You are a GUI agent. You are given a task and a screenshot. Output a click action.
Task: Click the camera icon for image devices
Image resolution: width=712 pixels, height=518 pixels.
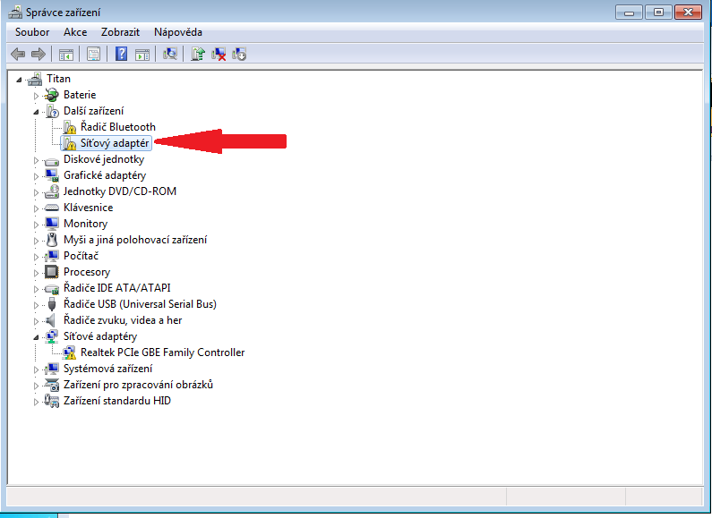pyautogui.click(x=52, y=385)
